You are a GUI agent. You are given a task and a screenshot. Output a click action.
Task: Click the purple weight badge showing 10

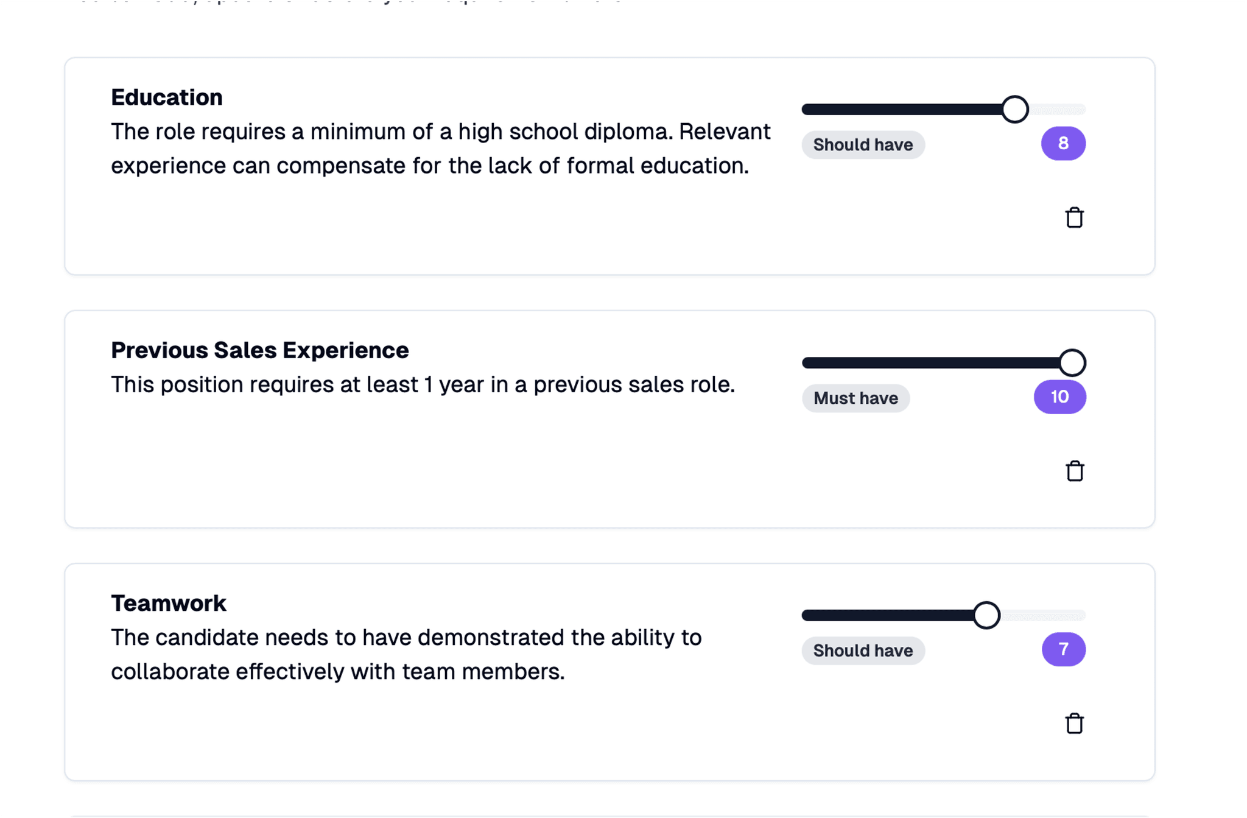1059,397
